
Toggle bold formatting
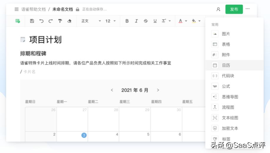pos(127,21)
